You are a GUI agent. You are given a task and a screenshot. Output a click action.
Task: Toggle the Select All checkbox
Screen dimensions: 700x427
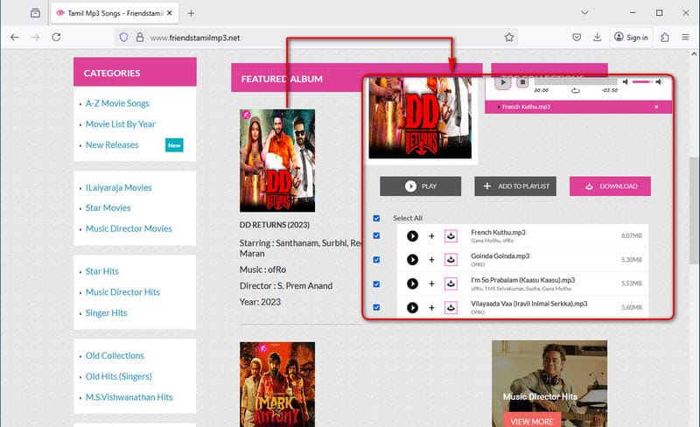376,218
